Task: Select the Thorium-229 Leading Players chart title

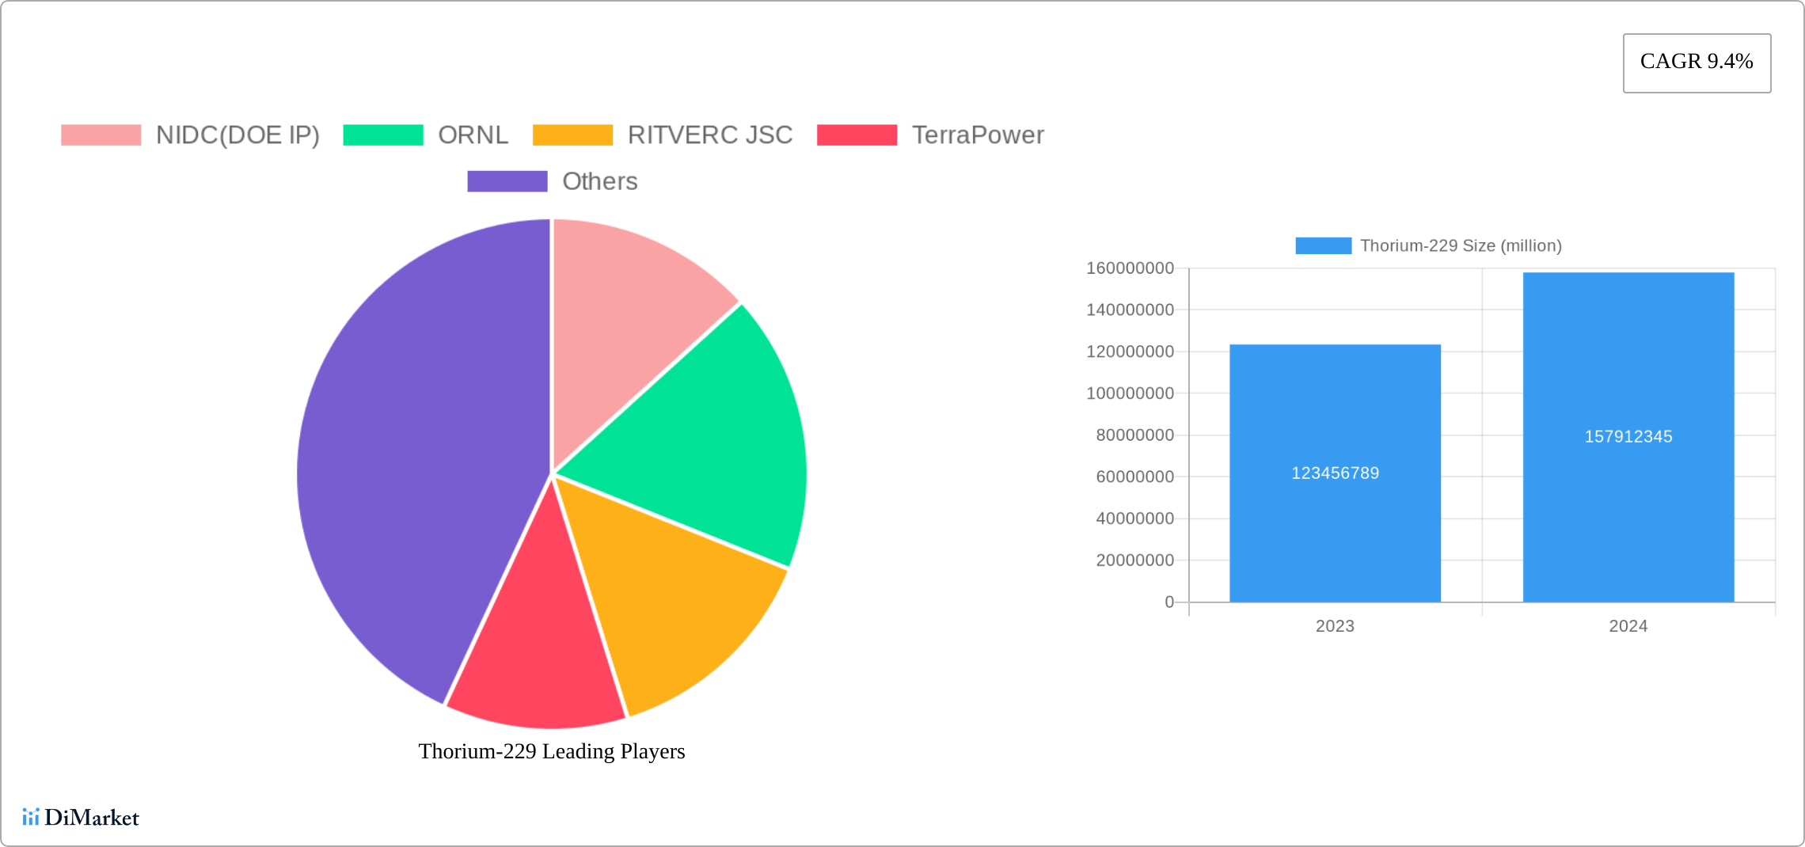Action: pos(552,751)
